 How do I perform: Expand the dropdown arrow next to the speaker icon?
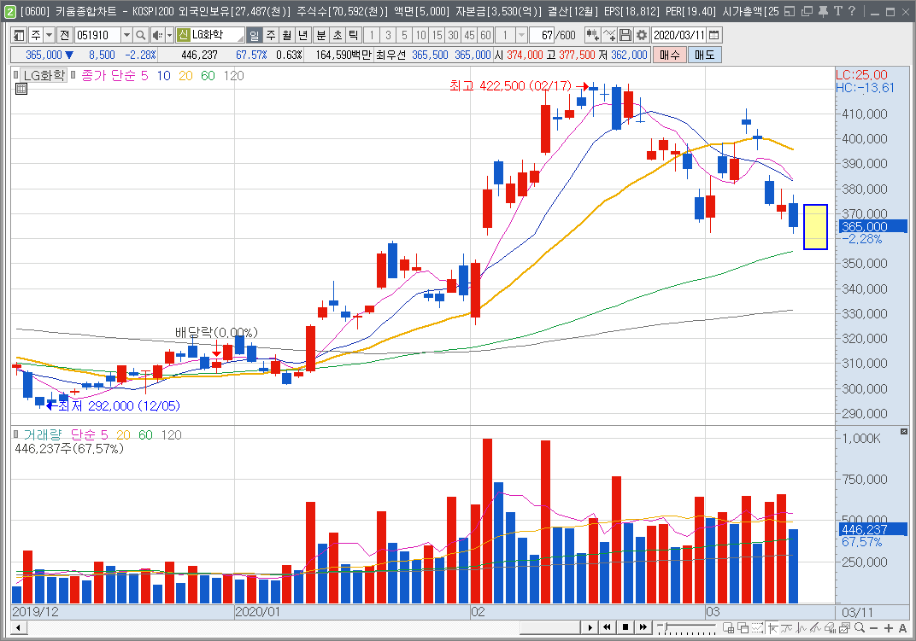click(169, 36)
